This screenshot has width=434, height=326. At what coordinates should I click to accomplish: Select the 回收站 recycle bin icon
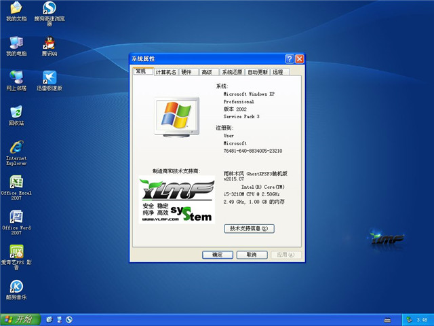(16, 115)
